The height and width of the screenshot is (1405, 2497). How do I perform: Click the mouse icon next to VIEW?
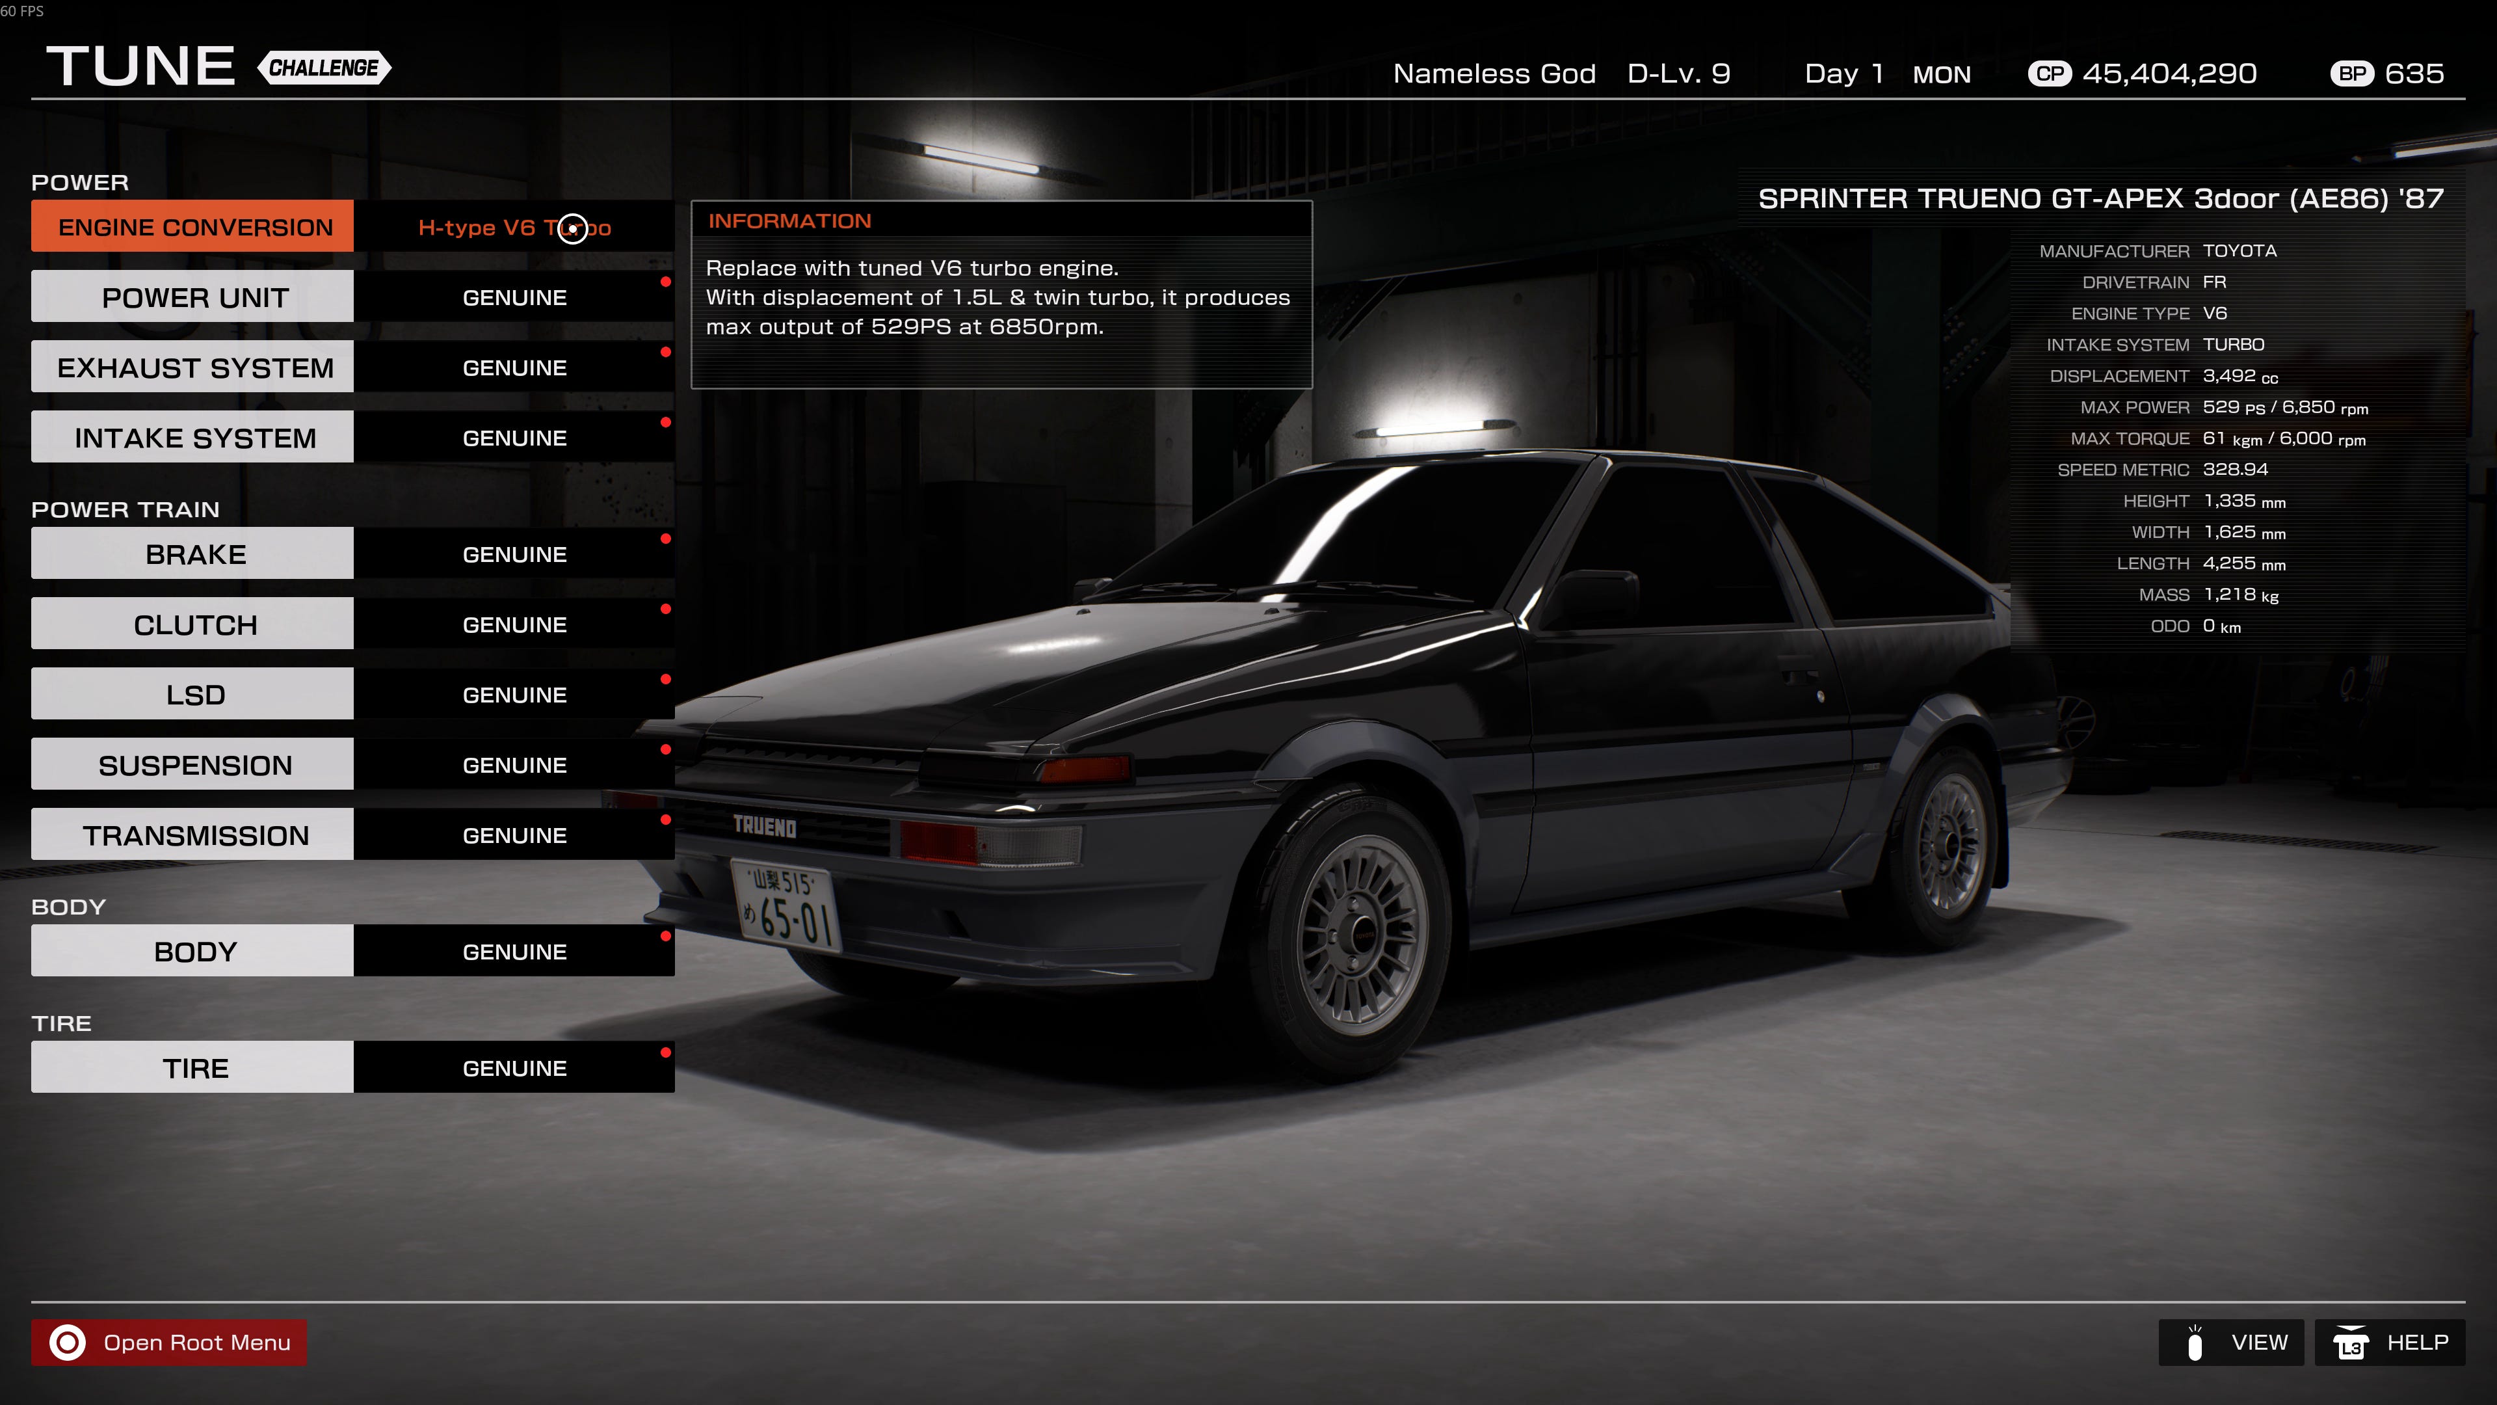(x=2195, y=1343)
